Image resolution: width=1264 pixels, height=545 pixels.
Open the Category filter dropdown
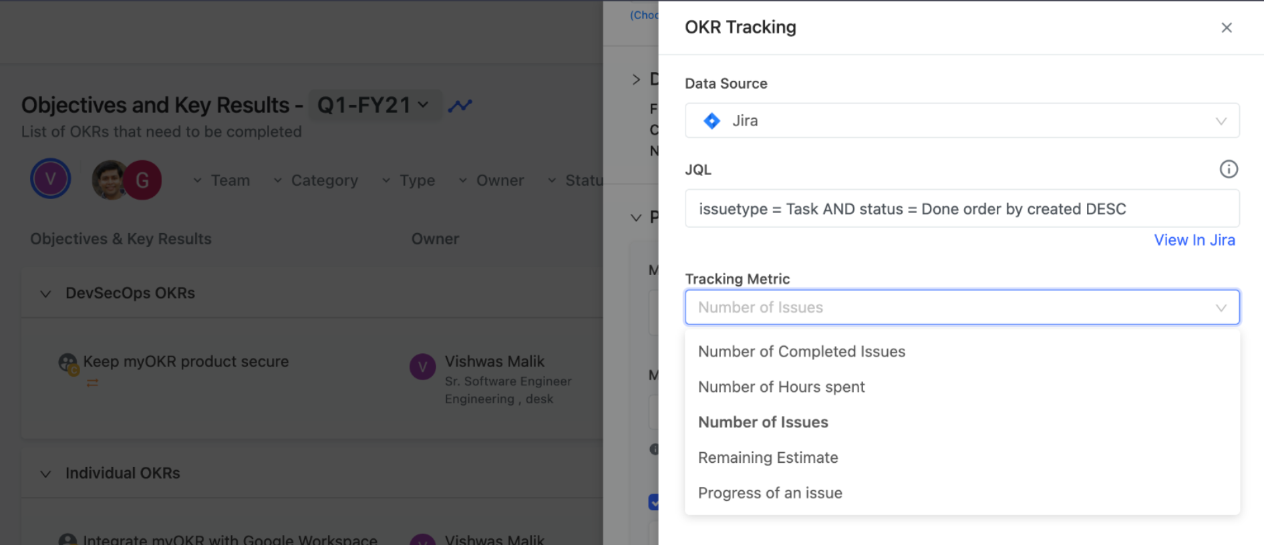[x=315, y=180]
